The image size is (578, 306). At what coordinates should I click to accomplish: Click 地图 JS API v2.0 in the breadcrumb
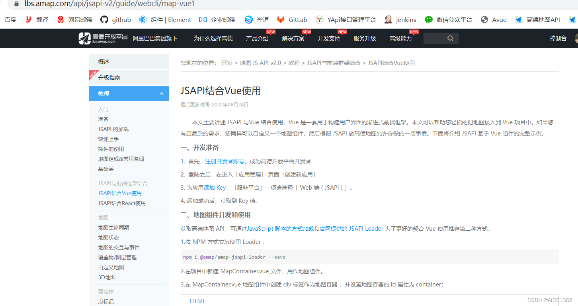point(260,63)
